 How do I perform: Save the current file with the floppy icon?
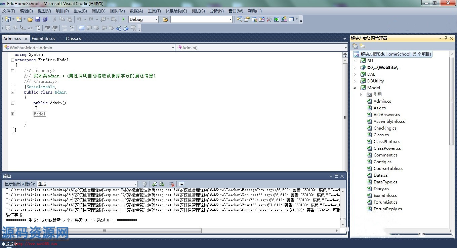click(x=38, y=19)
